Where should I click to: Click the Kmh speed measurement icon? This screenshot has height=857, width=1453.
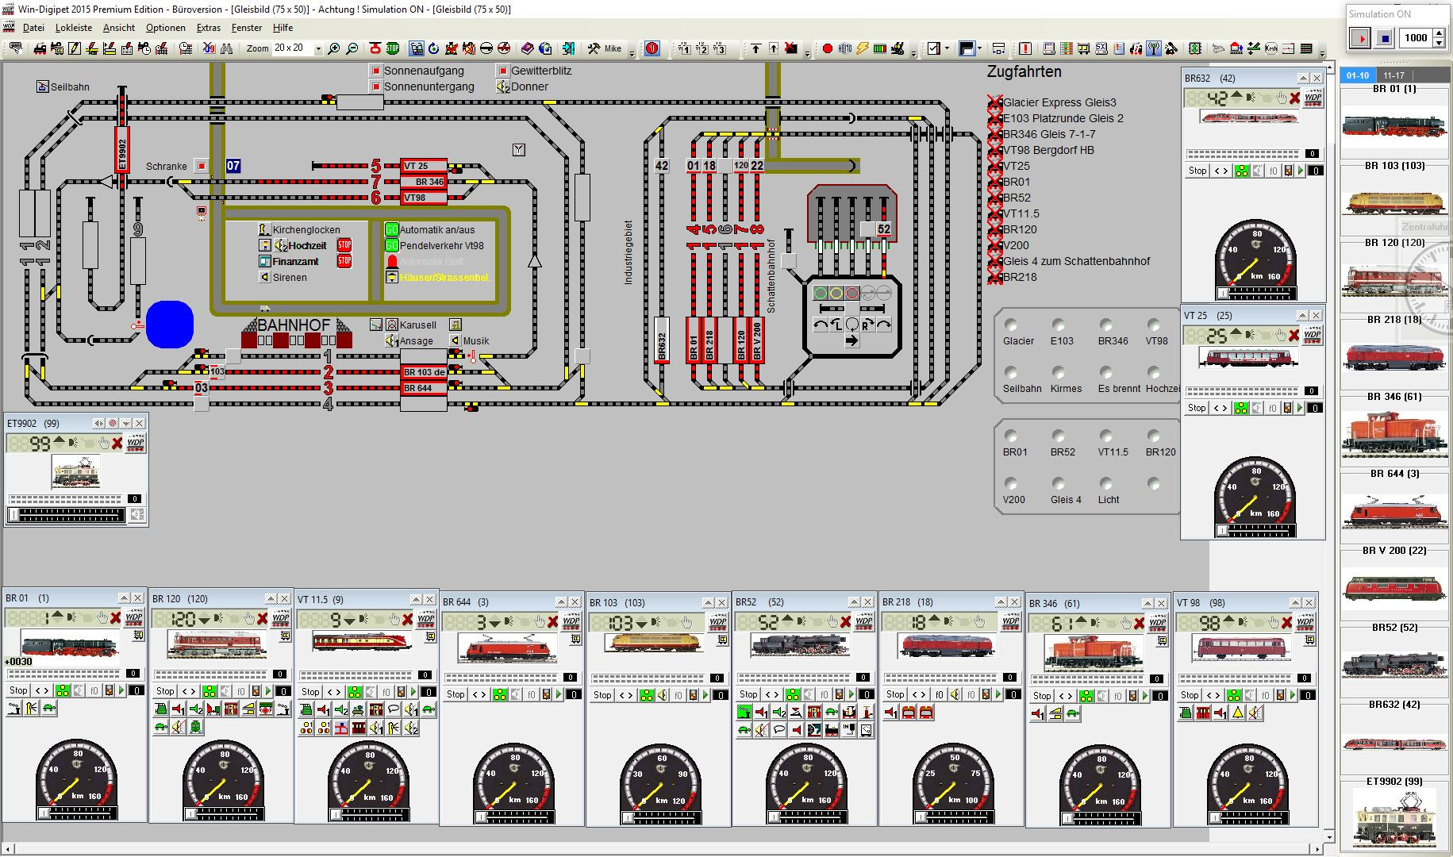1271,48
